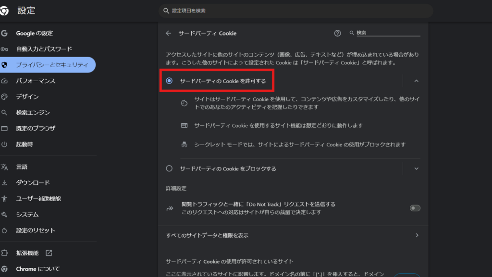Viewport: 492px width, 277px height.
Task: Click the browser window icon for 既定のブラウザ
Action: point(4,129)
